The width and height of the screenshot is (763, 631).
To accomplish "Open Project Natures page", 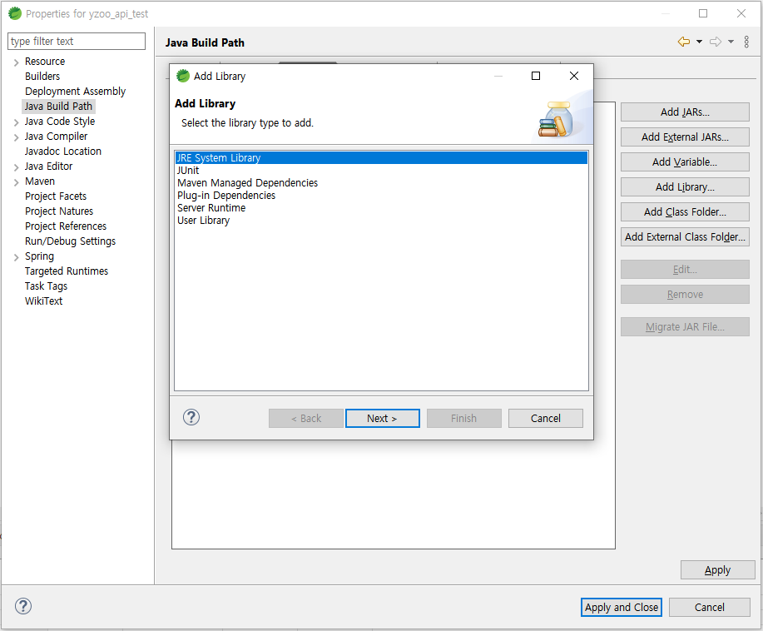I will point(59,211).
